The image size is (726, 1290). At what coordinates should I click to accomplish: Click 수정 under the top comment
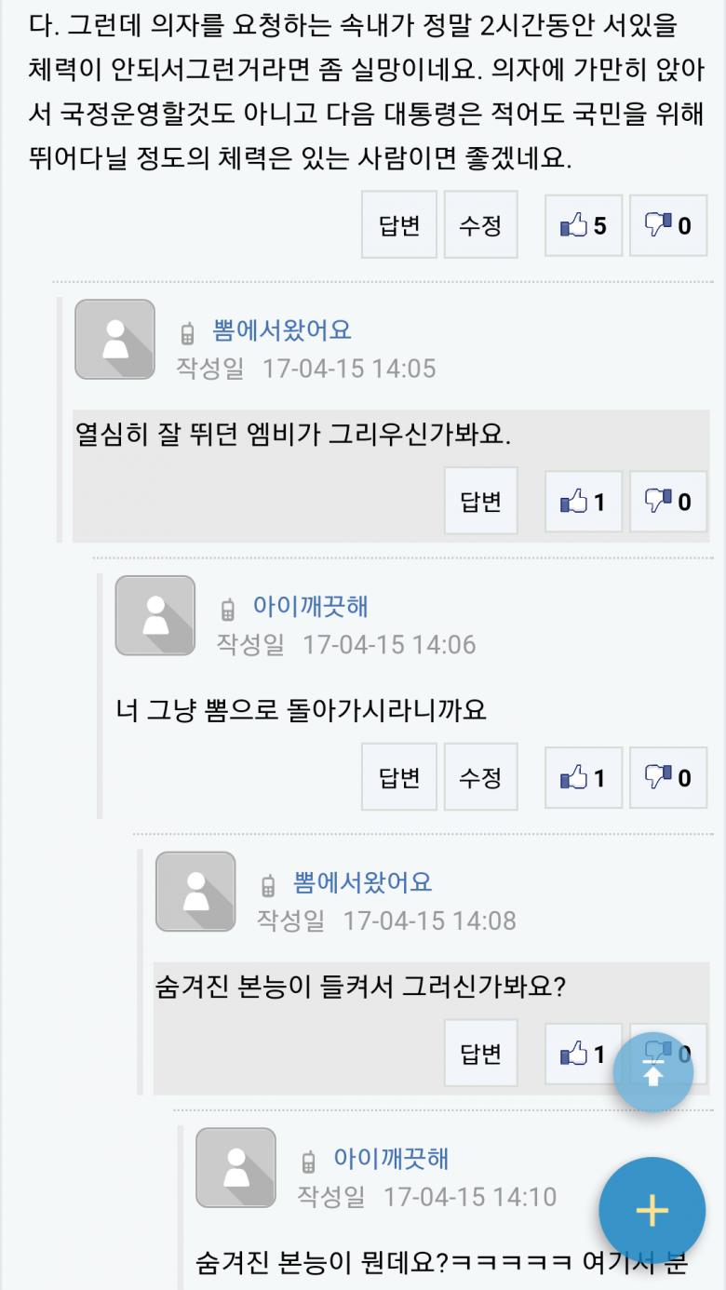[480, 225]
